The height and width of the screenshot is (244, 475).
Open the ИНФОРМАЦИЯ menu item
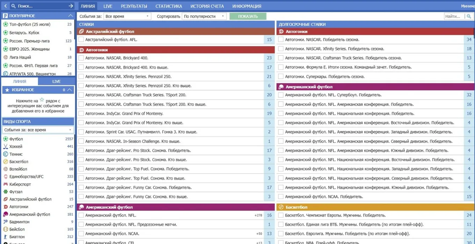click(247, 6)
